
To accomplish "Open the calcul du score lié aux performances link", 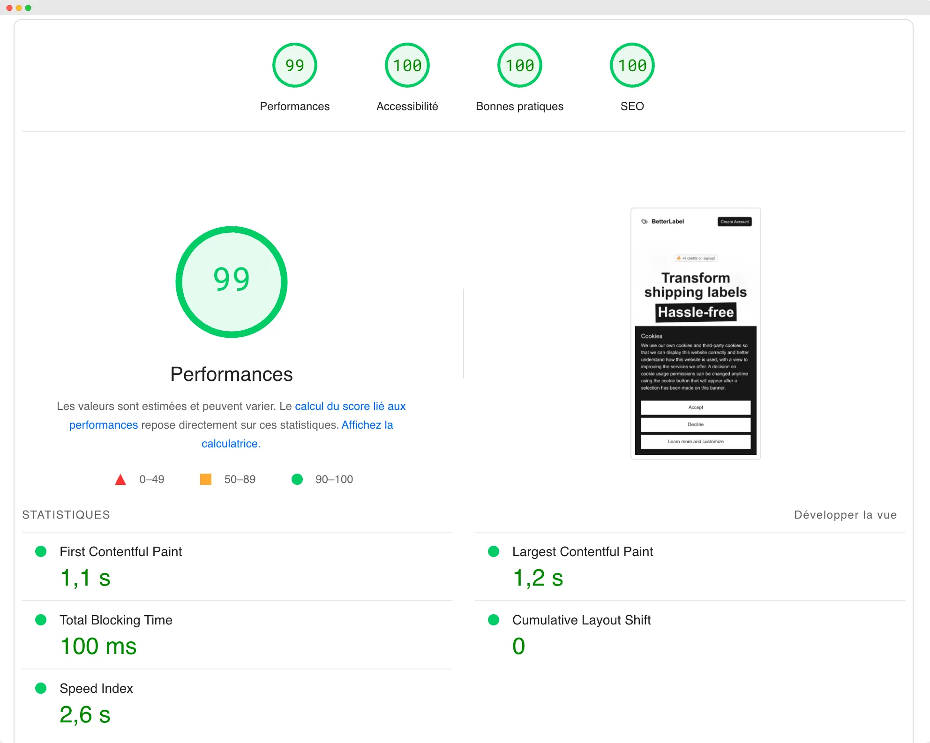I will click(350, 406).
